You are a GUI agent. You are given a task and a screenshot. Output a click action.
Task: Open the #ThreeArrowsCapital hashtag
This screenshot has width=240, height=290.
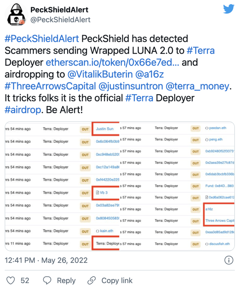coord(50,86)
